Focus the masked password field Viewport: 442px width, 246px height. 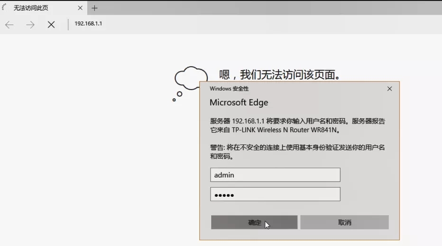pos(275,194)
